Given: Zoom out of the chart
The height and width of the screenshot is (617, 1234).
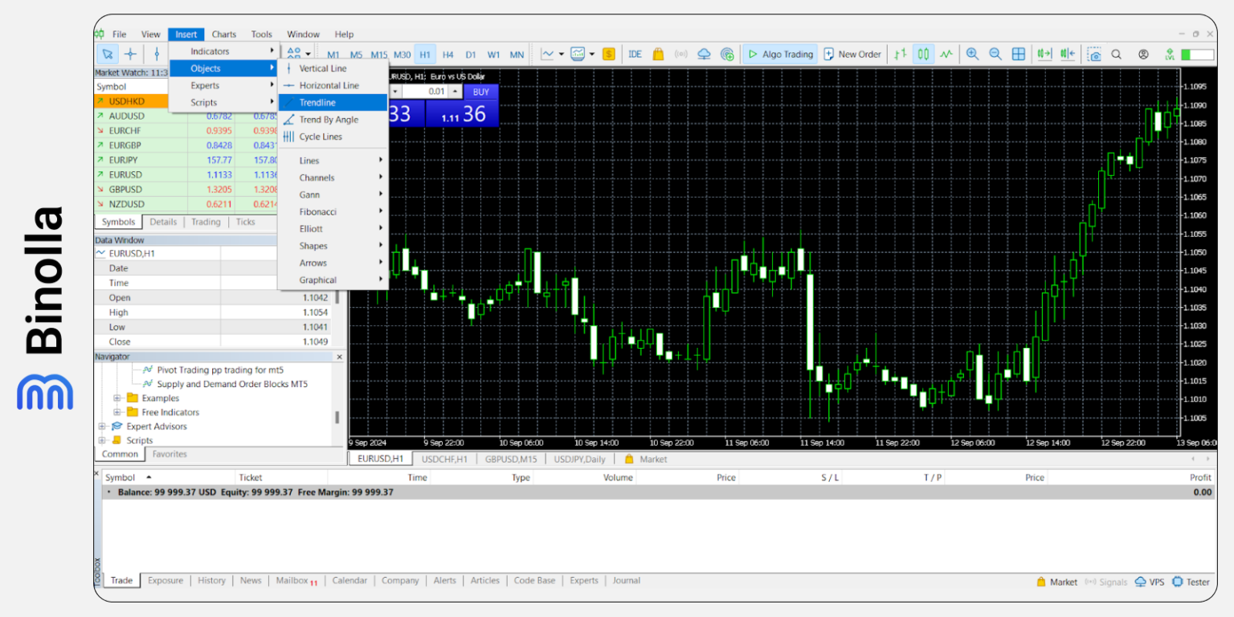Looking at the screenshot, I should (x=995, y=53).
